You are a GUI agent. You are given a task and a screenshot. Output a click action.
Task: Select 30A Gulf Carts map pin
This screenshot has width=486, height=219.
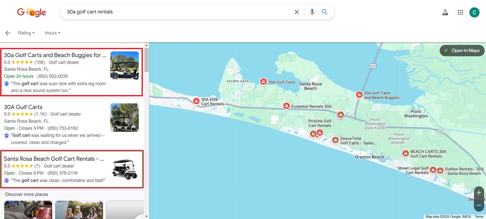(263, 82)
